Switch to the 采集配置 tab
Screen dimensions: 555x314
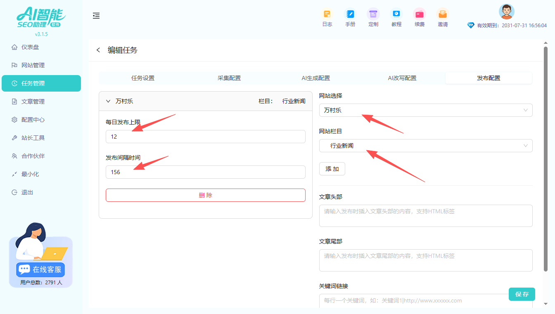[229, 78]
